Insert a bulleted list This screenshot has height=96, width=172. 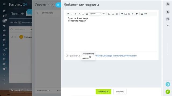pyautogui.click(x=113, y=14)
